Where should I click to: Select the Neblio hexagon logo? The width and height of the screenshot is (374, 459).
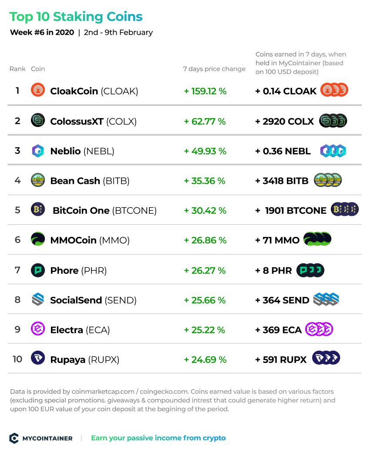38,151
